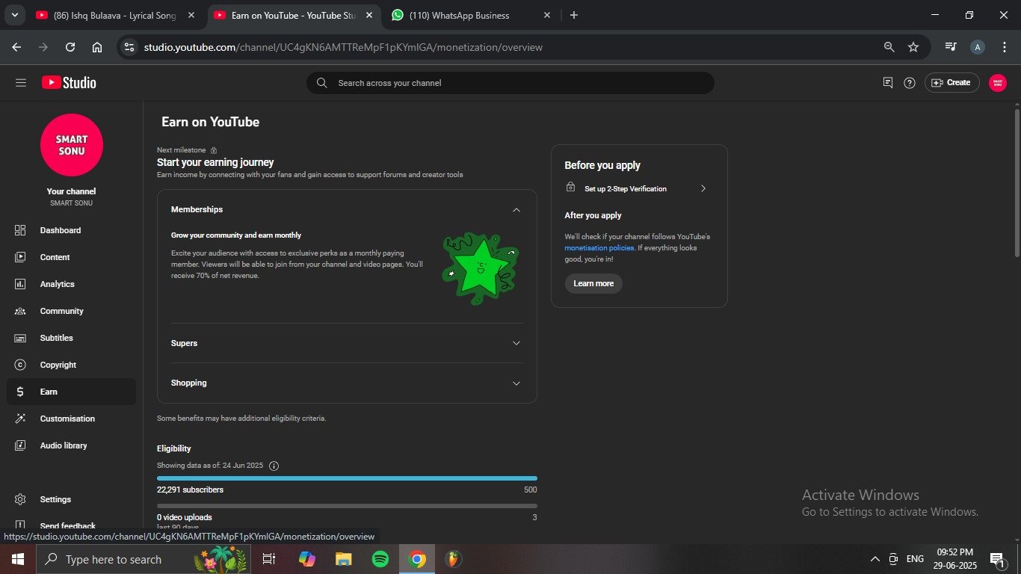Open Spotify from the taskbar
Screen dimensions: 1021x574
pyautogui.click(x=380, y=559)
